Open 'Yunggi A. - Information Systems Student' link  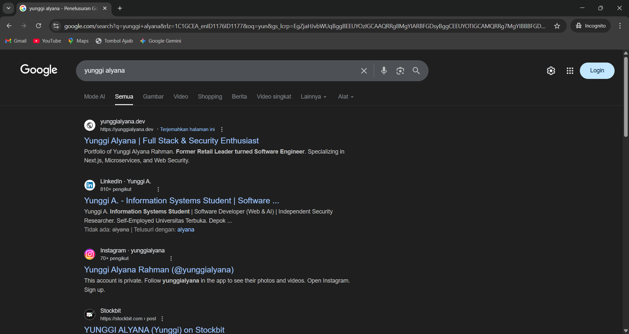click(181, 201)
